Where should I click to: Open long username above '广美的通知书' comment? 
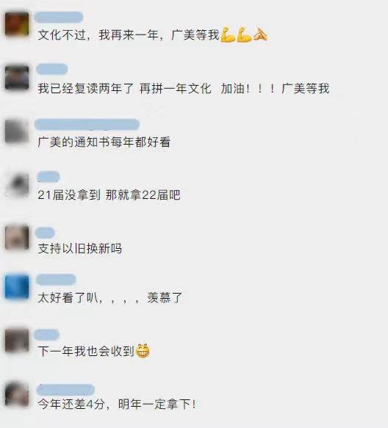click(x=87, y=125)
